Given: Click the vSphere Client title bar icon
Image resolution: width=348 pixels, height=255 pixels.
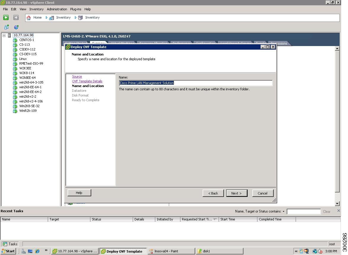Looking at the screenshot, I should point(3,2).
